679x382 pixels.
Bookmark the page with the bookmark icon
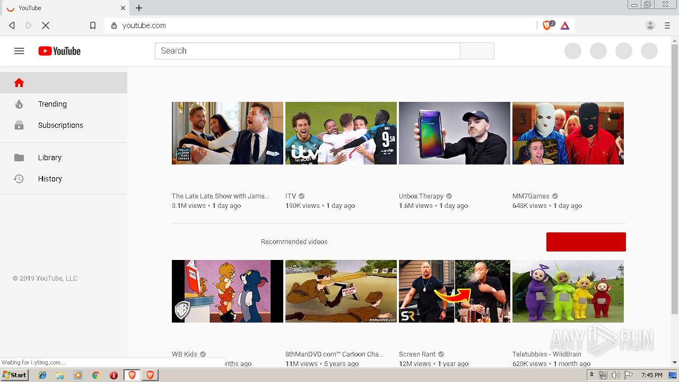pos(93,25)
